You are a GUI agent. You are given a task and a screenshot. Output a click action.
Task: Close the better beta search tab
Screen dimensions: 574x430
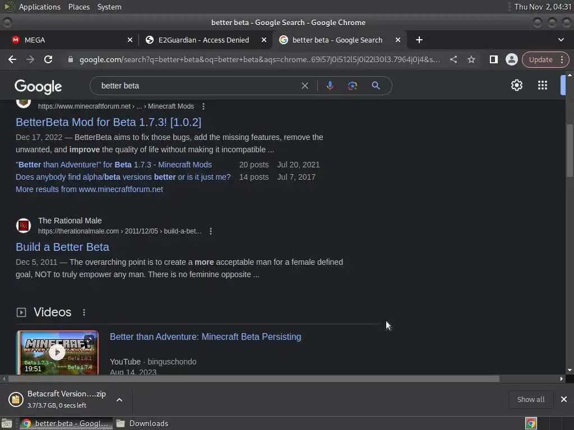coord(398,40)
